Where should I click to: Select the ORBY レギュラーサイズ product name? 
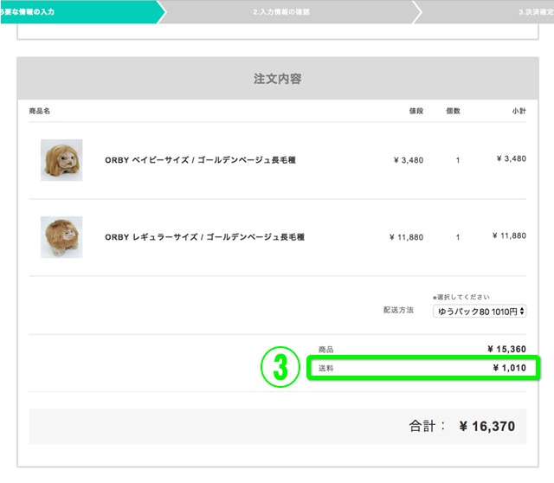[204, 237]
